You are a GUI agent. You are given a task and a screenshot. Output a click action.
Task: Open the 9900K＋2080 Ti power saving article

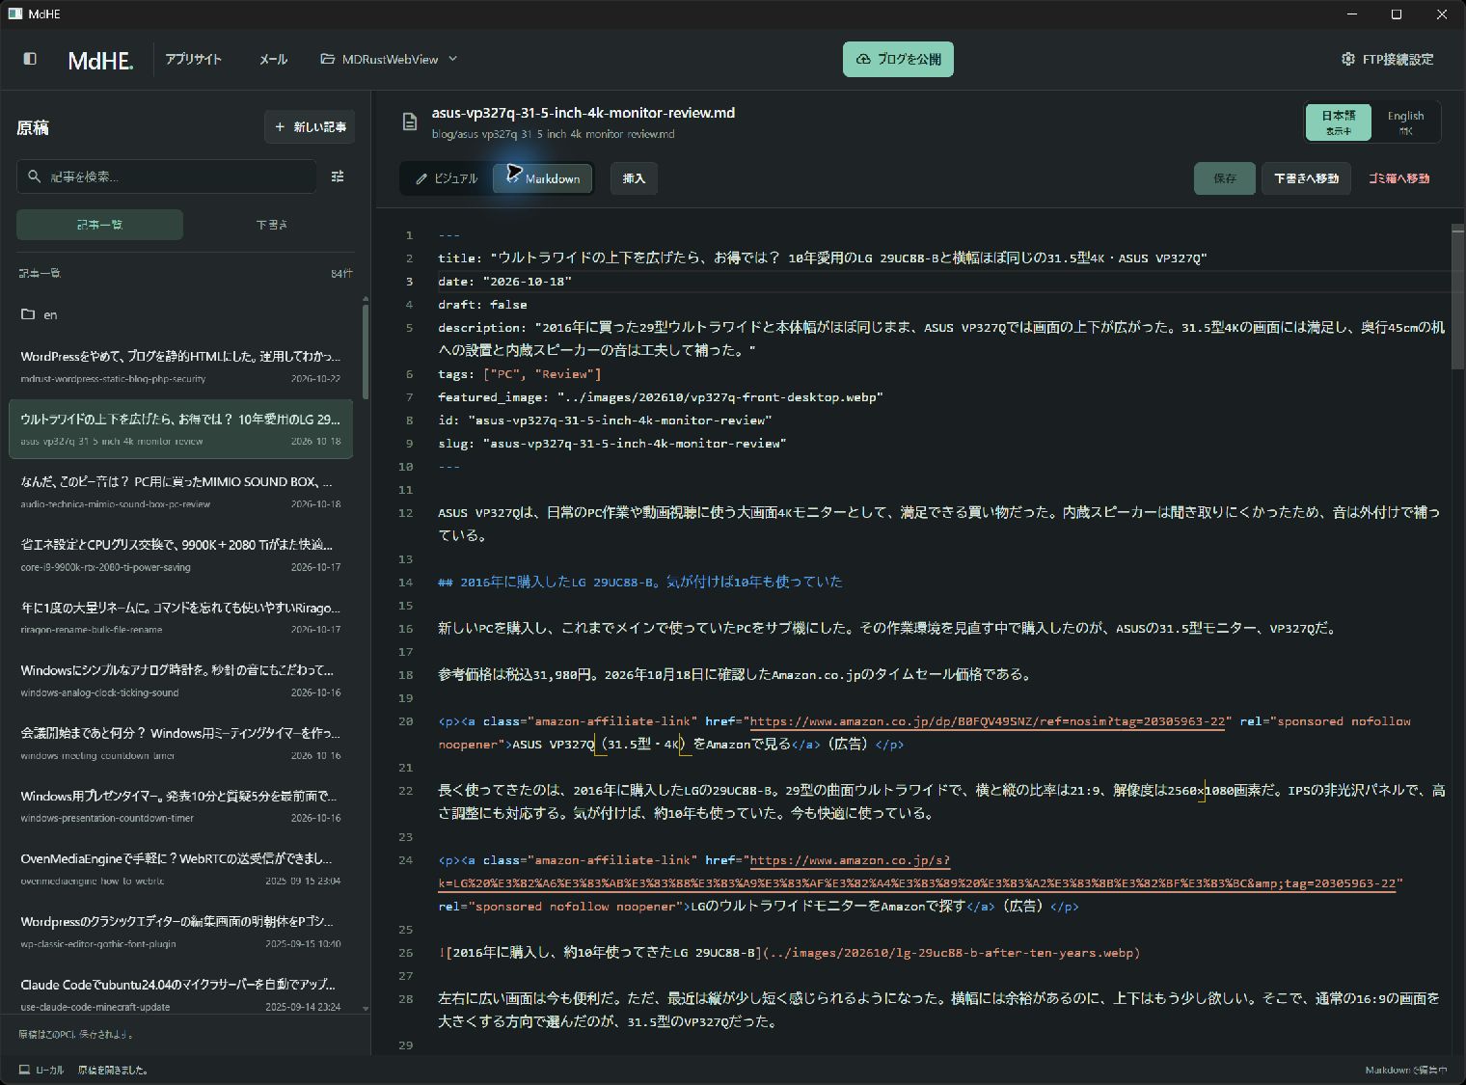coord(180,555)
